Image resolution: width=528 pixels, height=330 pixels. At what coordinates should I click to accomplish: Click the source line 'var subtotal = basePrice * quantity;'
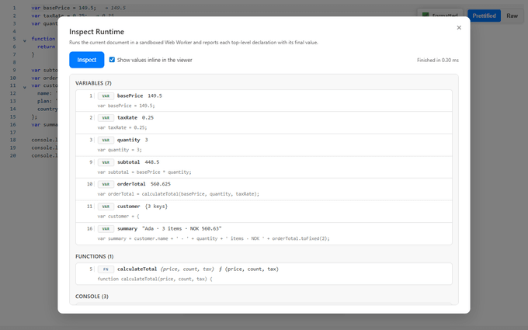coord(144,172)
